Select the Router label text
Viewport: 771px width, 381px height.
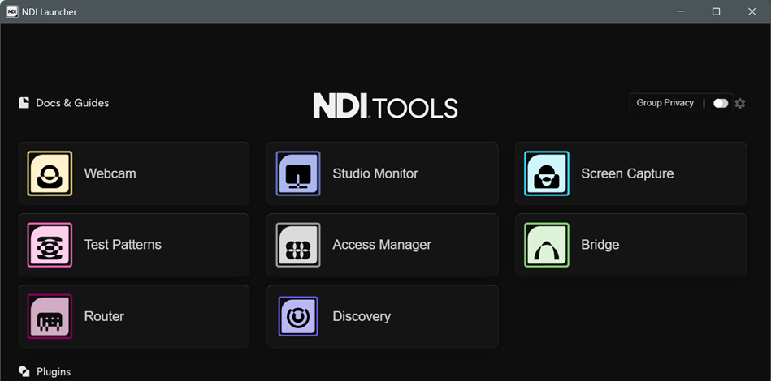point(104,316)
